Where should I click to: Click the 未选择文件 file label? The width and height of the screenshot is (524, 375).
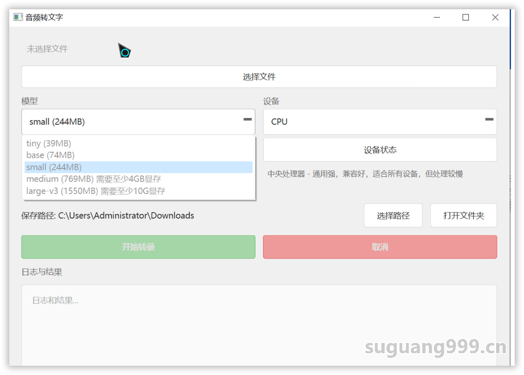coord(47,49)
